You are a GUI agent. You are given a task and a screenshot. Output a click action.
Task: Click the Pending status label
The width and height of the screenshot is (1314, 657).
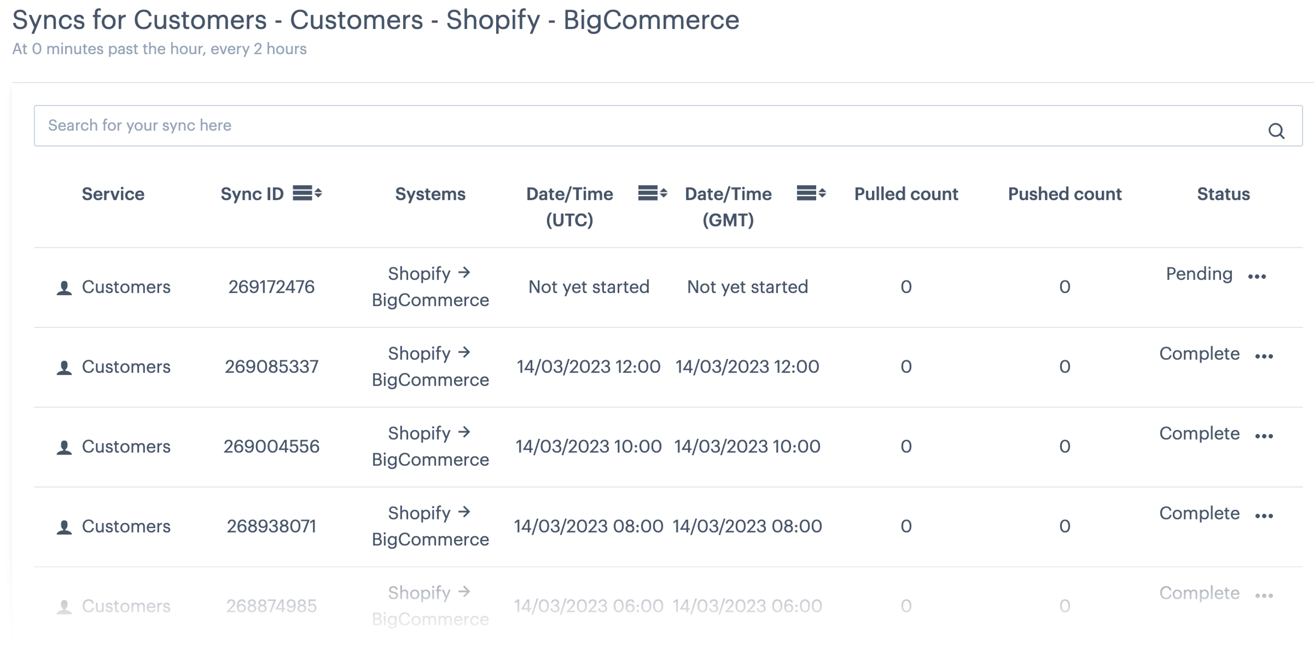click(1199, 274)
